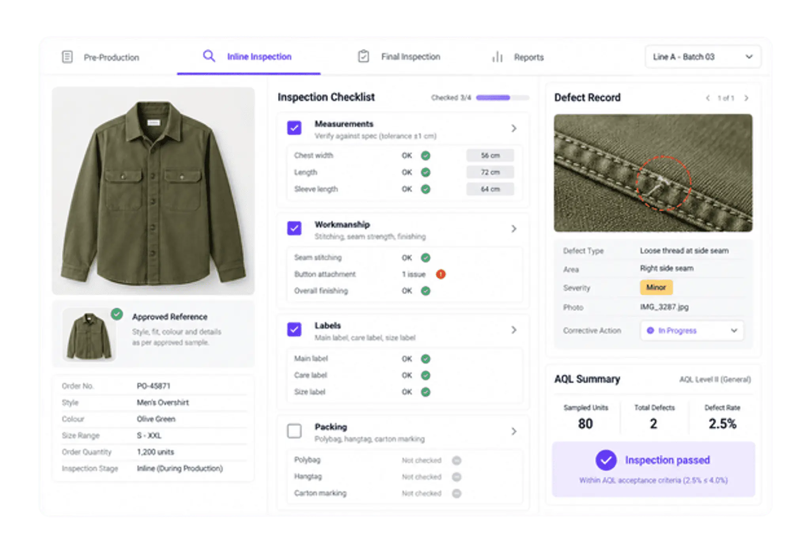Screen dimensions: 810x539
Task: Click green check beside Chest width
Action: coord(426,156)
